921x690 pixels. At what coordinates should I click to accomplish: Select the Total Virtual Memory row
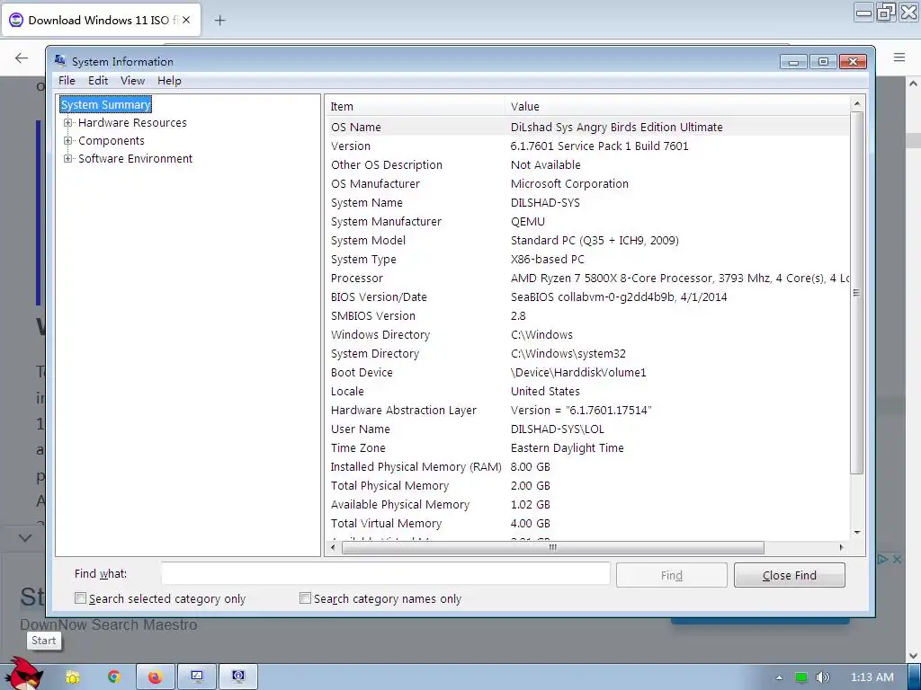(587, 524)
